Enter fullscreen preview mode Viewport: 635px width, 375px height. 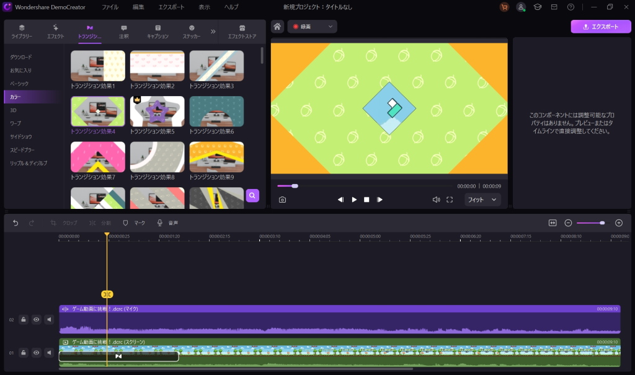point(450,200)
